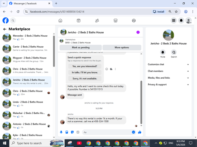
Task: Click the Mark as pending button
Action: pos(81,48)
